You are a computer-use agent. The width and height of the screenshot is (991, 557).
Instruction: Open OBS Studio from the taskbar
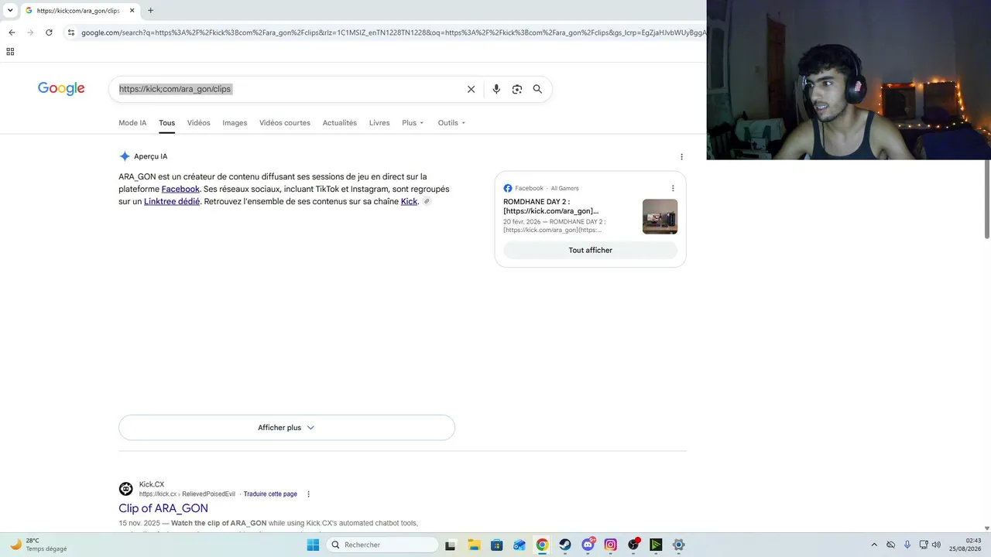[x=633, y=545]
